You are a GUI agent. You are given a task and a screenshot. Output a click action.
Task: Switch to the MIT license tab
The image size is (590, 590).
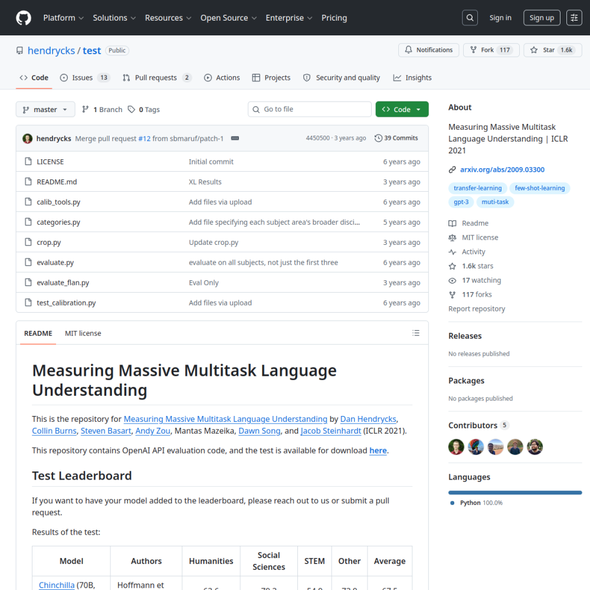click(x=83, y=333)
